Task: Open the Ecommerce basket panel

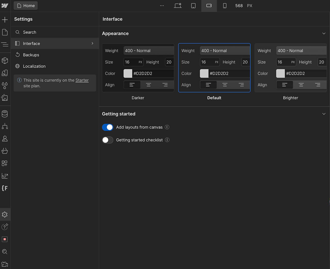Action: (5, 151)
